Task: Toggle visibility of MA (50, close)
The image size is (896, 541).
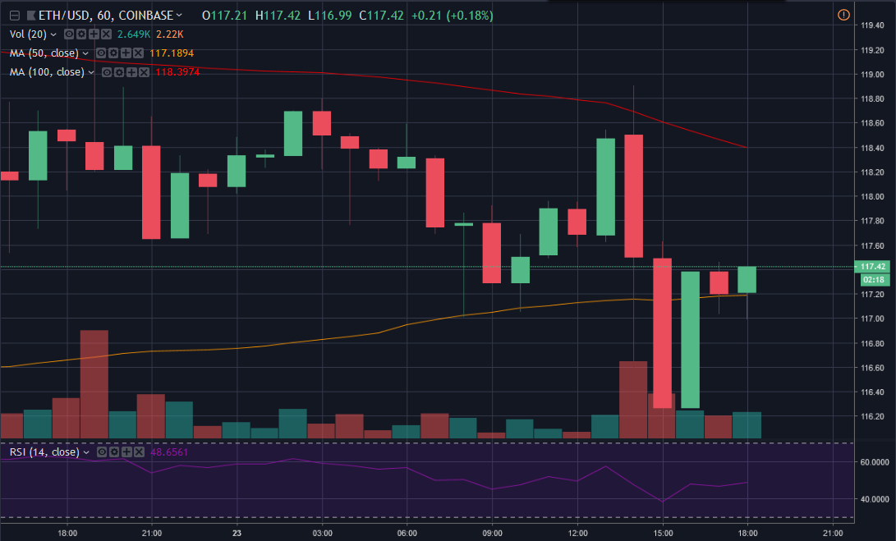Action: point(100,53)
